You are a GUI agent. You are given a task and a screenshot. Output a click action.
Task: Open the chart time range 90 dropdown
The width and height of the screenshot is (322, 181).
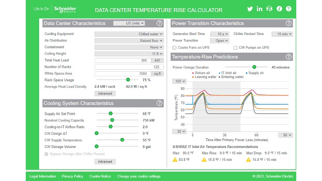(285, 135)
